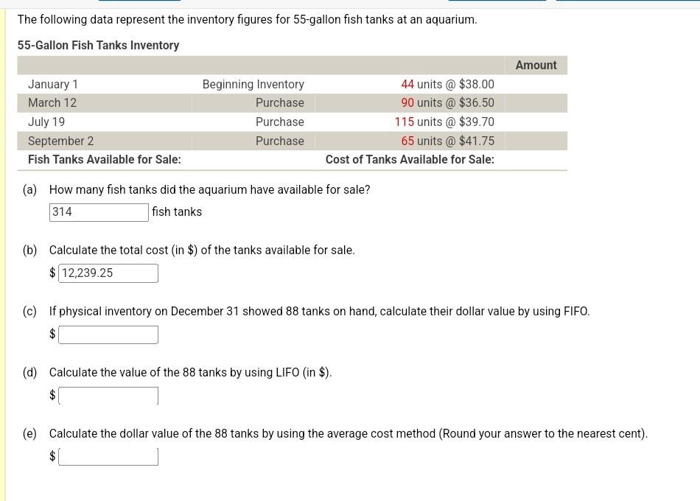The height and width of the screenshot is (501, 700).
Task: Click the 55-Gallon Fish Tanks Inventory heading
Action: pos(98,45)
